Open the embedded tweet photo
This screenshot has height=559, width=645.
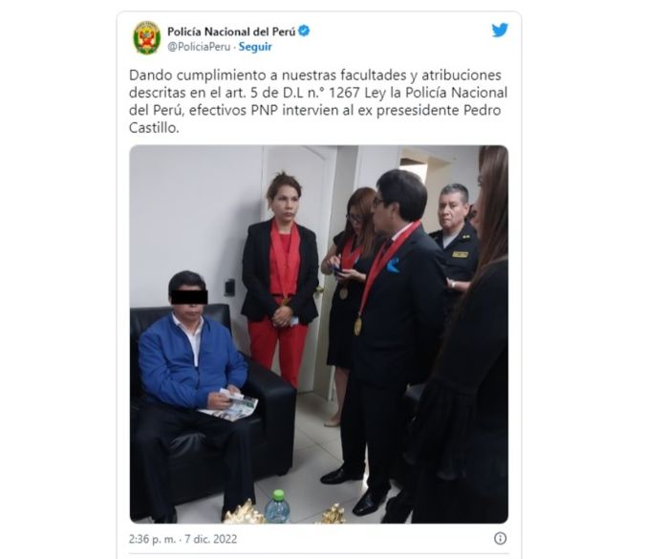tap(319, 334)
